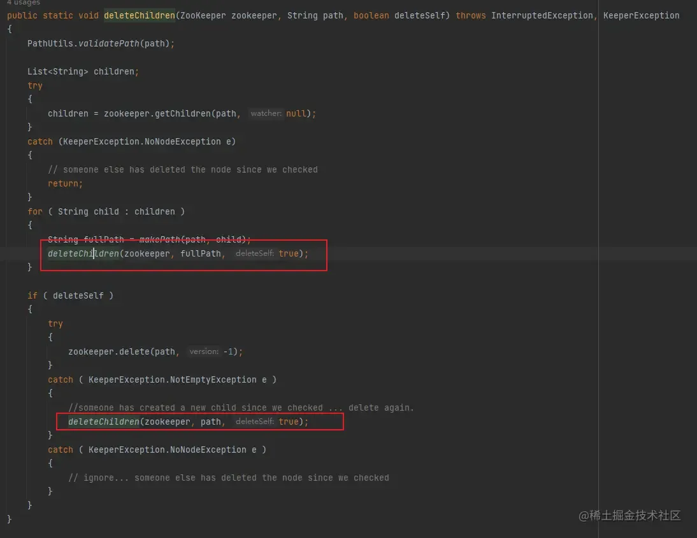
Task: Click the recursive deleteChildren call taking fullPath
Action: [x=178, y=253]
